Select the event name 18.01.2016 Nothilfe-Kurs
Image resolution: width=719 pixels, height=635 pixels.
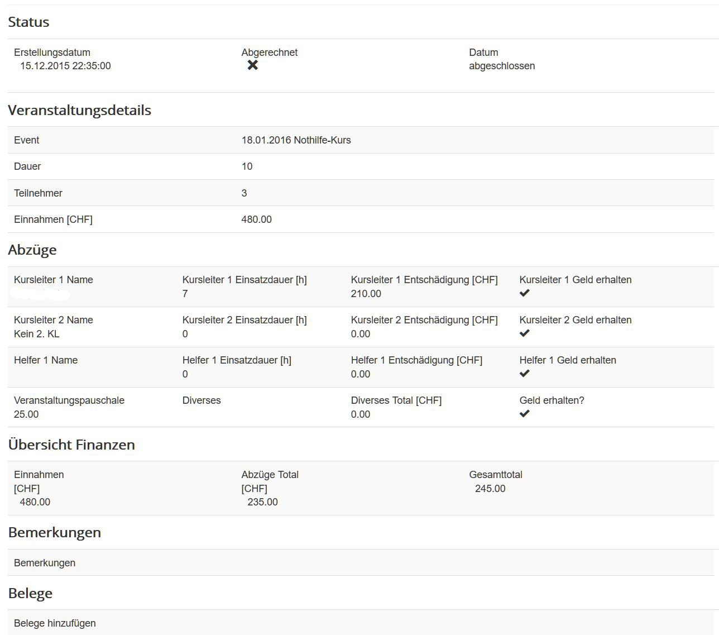click(296, 140)
